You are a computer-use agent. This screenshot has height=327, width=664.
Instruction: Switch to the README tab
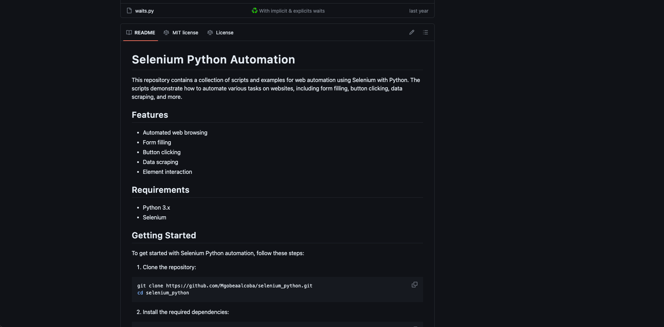(141, 33)
